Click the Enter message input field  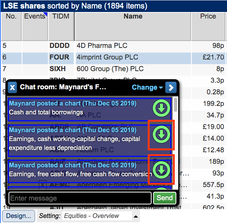point(80,198)
